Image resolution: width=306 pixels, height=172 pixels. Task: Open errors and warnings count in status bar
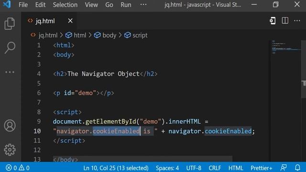pos(18,168)
